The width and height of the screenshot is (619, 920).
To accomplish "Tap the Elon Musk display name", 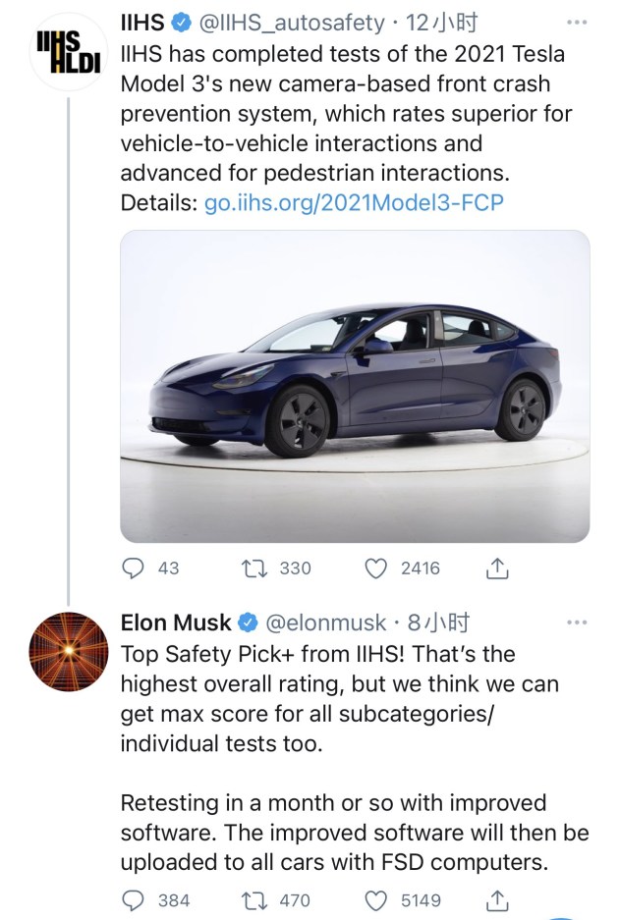I will click(176, 622).
